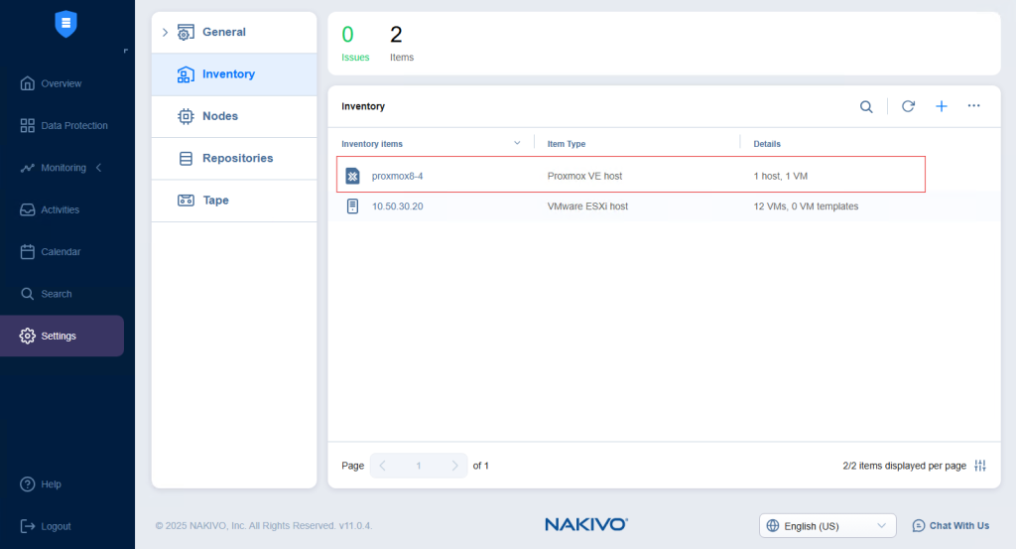The height and width of the screenshot is (549, 1016).
Task: Click the Details column header
Action: [x=767, y=144]
